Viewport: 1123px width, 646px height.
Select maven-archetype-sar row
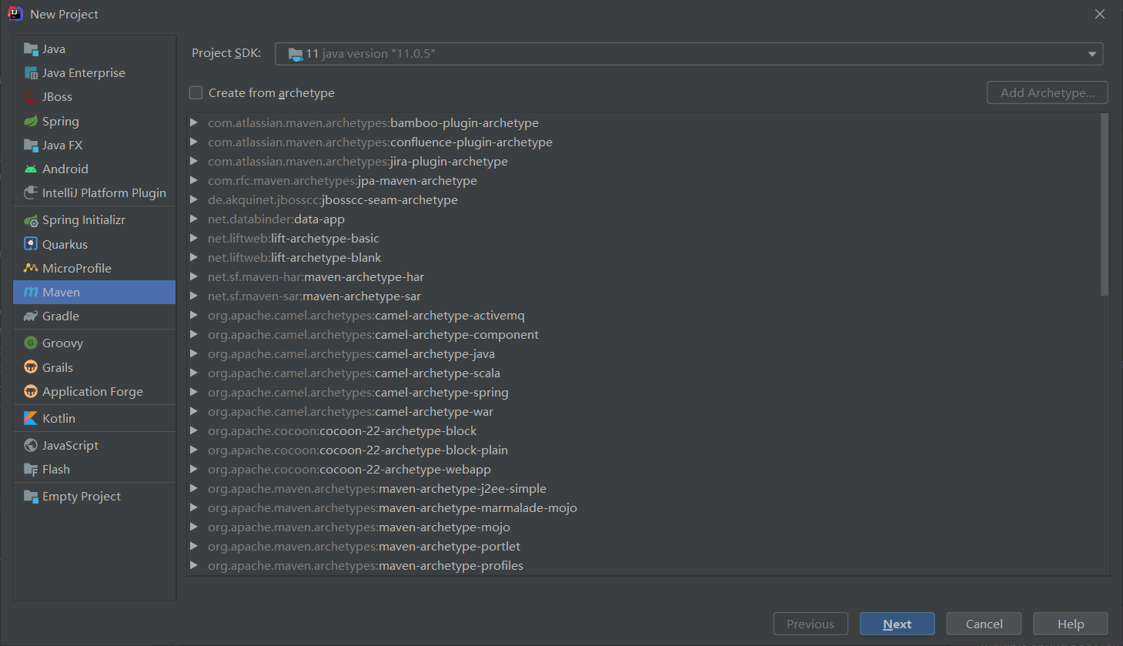[643, 296]
